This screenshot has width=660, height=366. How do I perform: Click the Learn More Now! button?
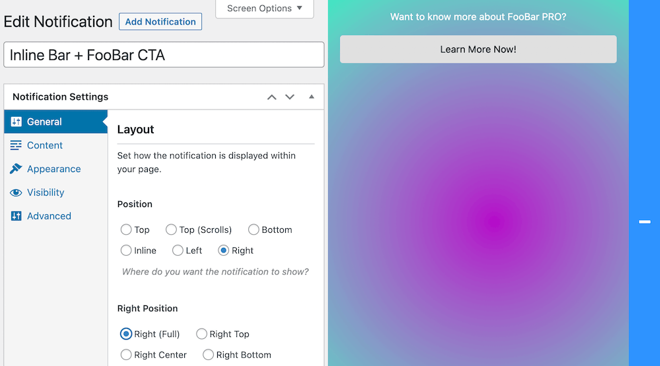coord(478,49)
